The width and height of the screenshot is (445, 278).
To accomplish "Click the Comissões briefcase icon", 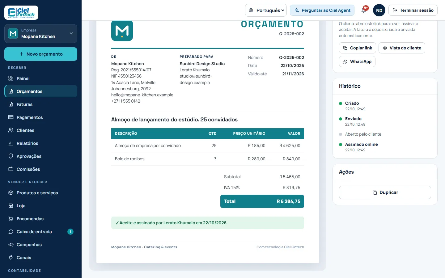I will pos(11,169).
